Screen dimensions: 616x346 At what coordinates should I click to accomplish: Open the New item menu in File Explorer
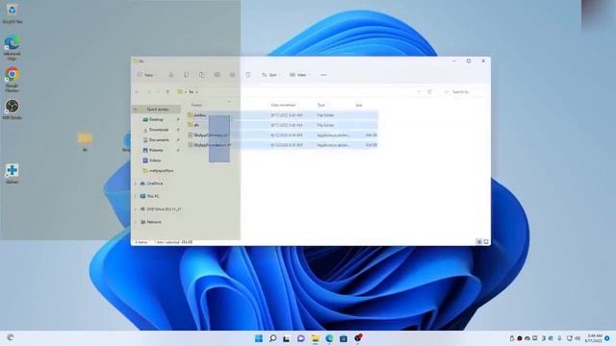point(146,75)
